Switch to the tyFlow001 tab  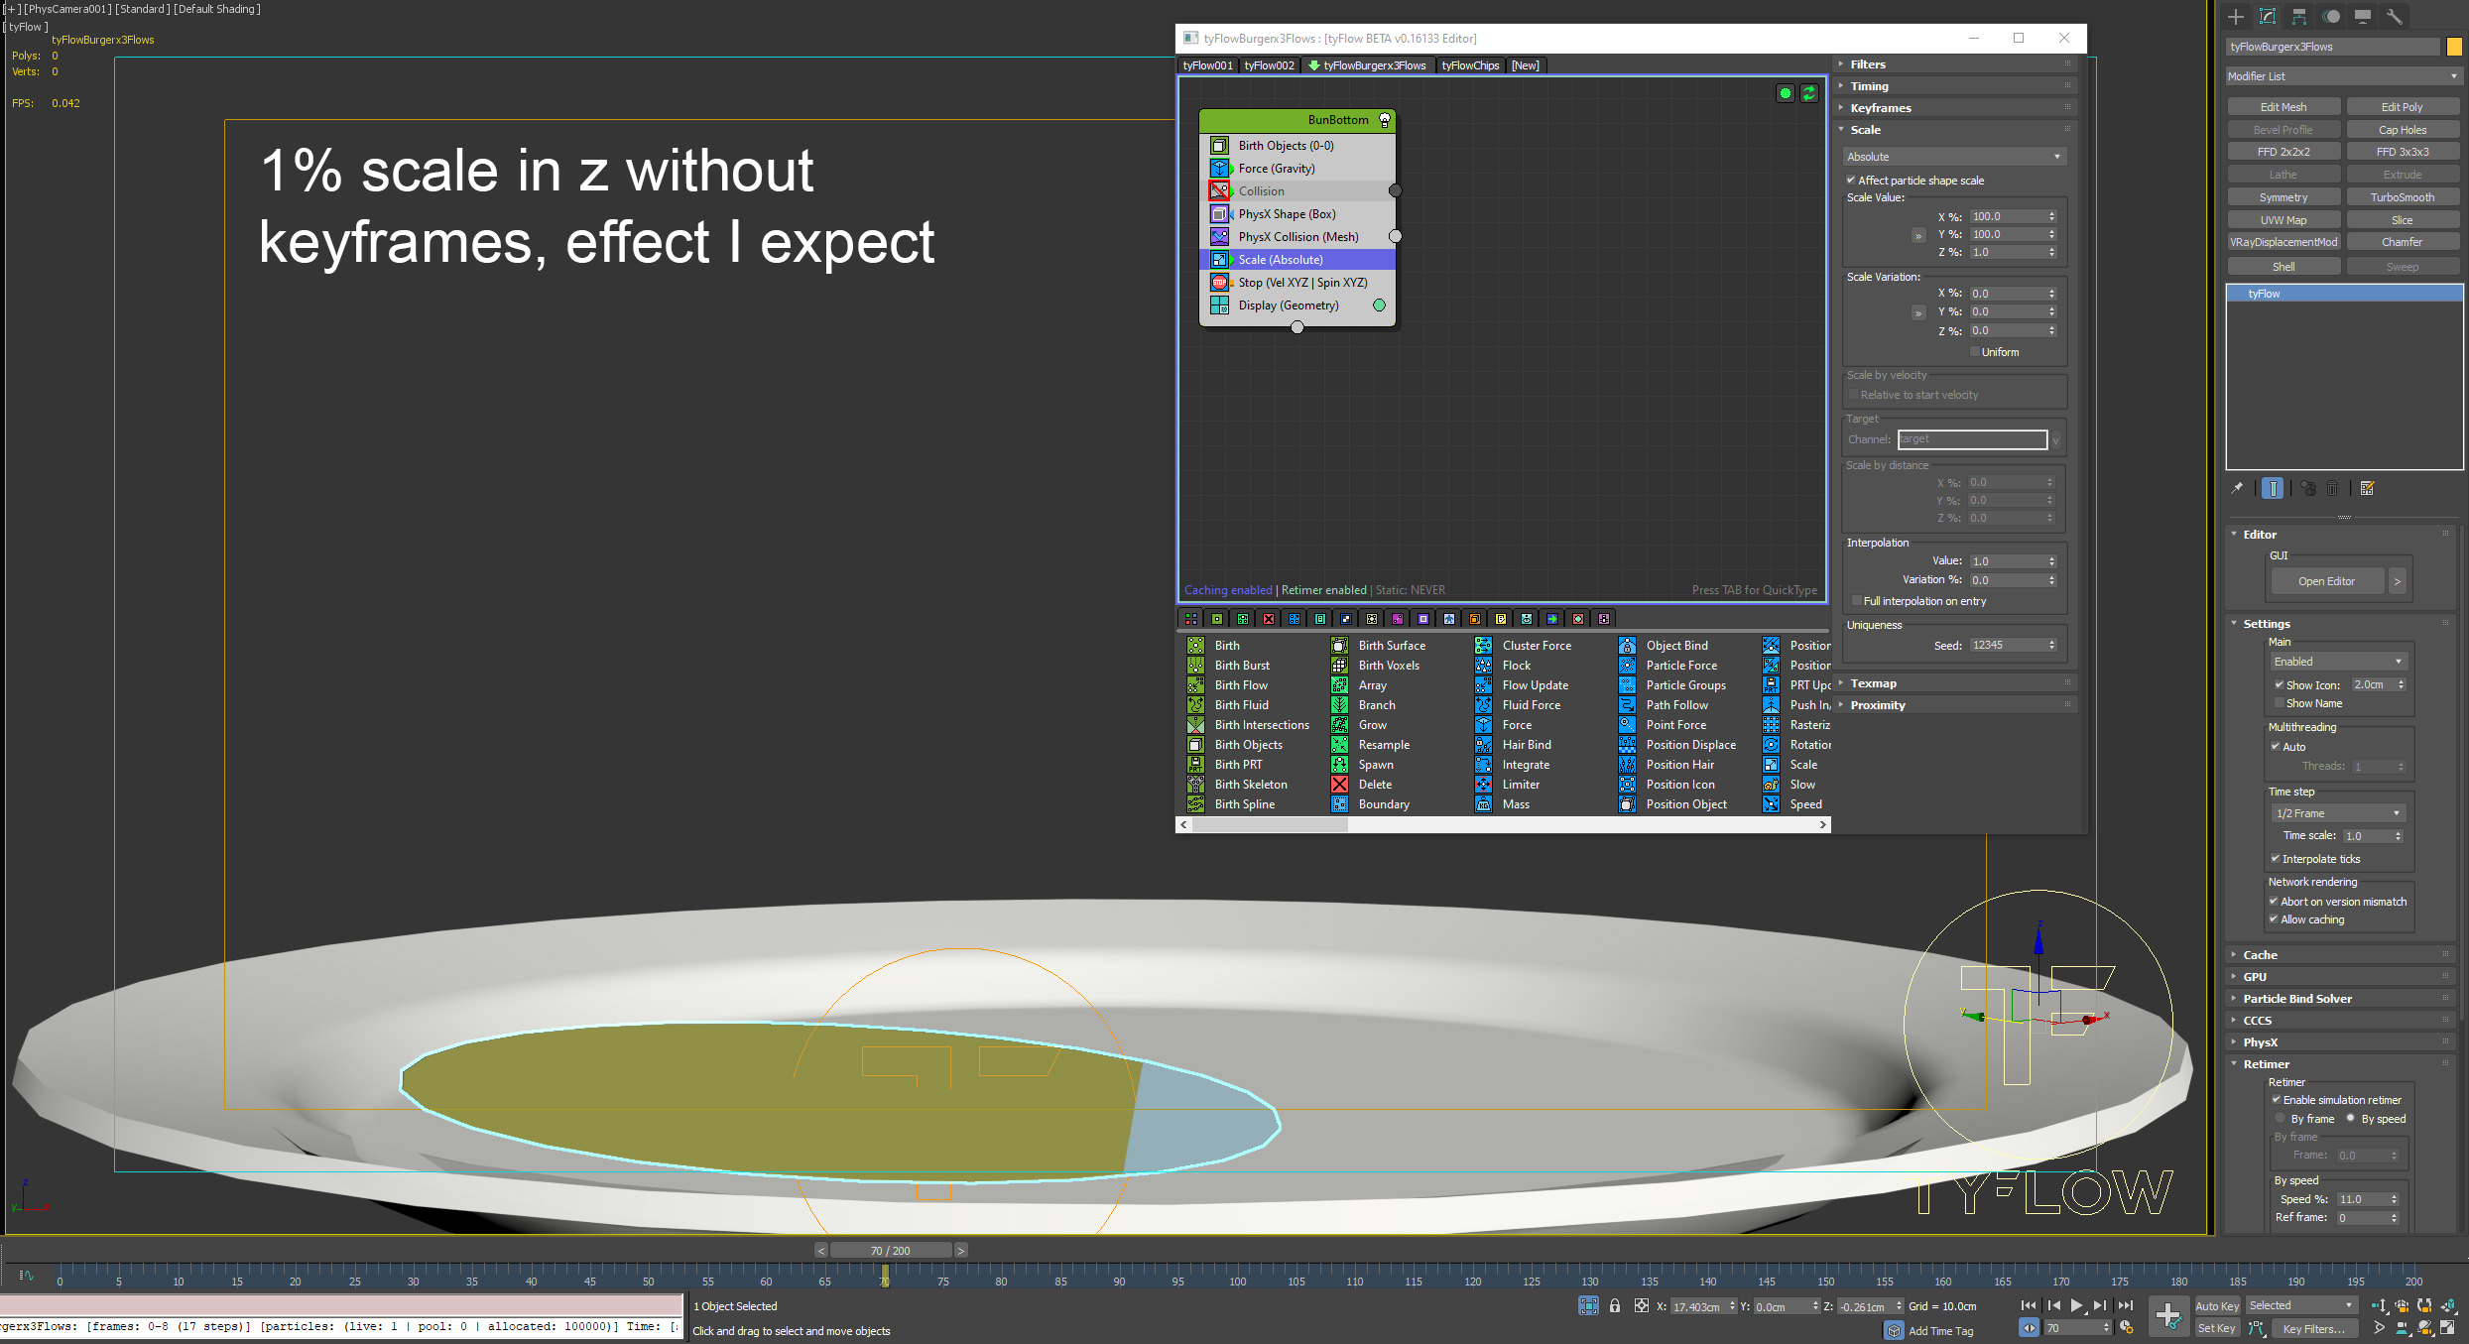[1207, 65]
